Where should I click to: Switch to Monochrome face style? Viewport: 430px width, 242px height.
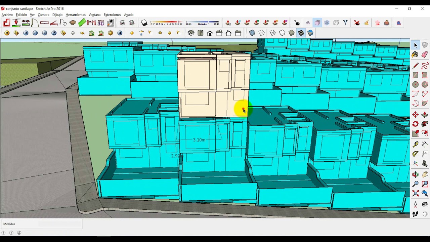[310, 33]
